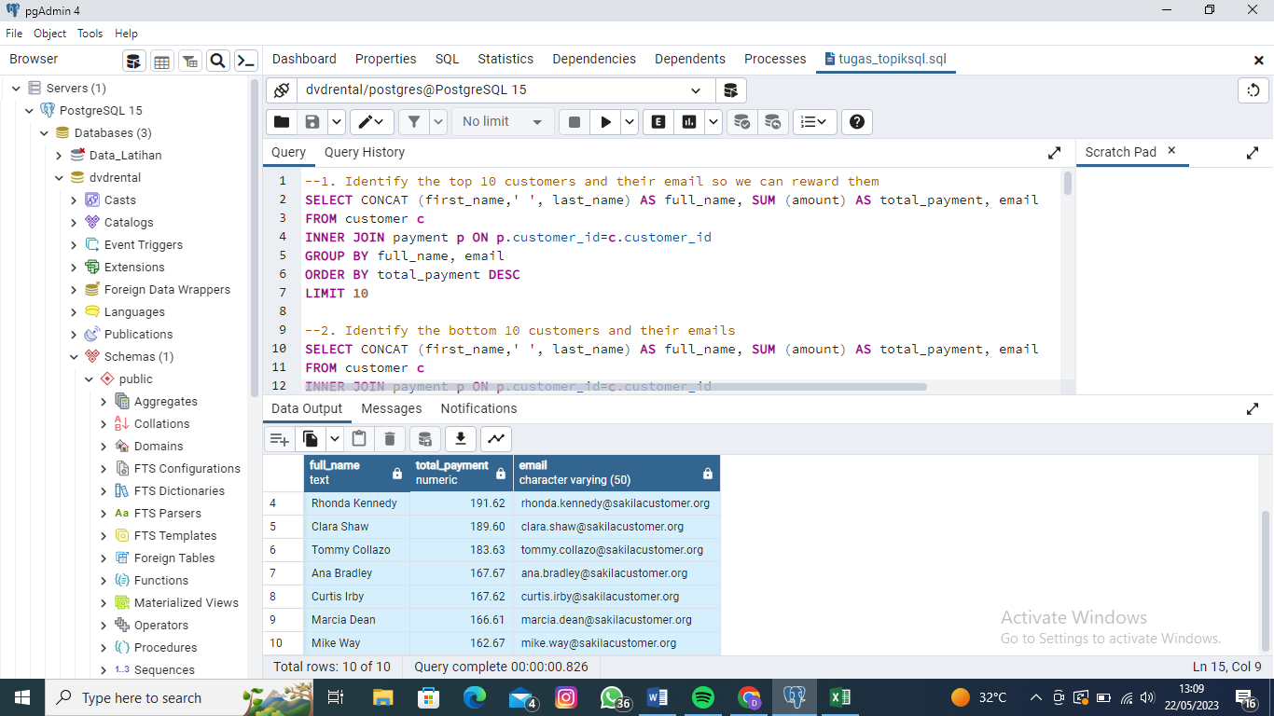Switch to the Messages tab
This screenshot has height=716, width=1274.
coord(391,408)
